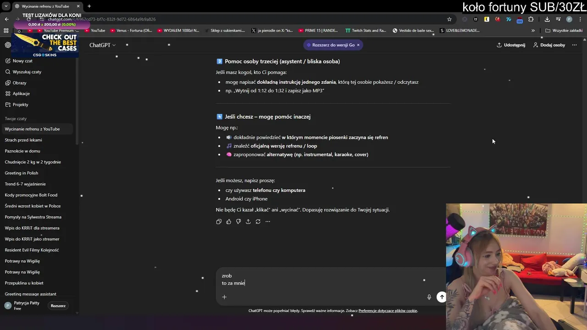
Task: Open the browser profile avatar P
Action: pos(569,19)
